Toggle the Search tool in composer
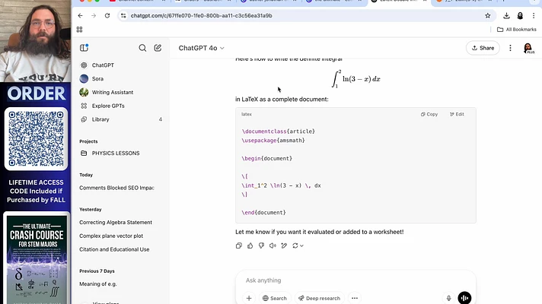542x304 pixels. pos(275,298)
